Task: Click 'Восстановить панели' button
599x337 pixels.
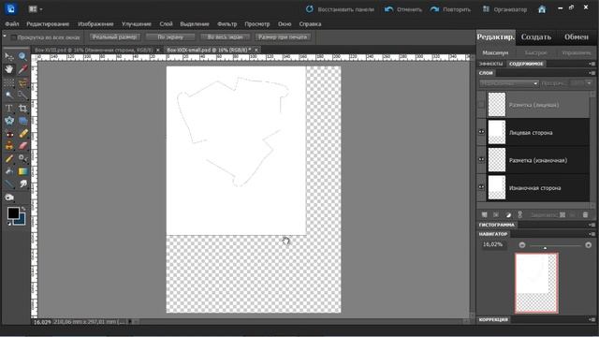Action: 340,9
